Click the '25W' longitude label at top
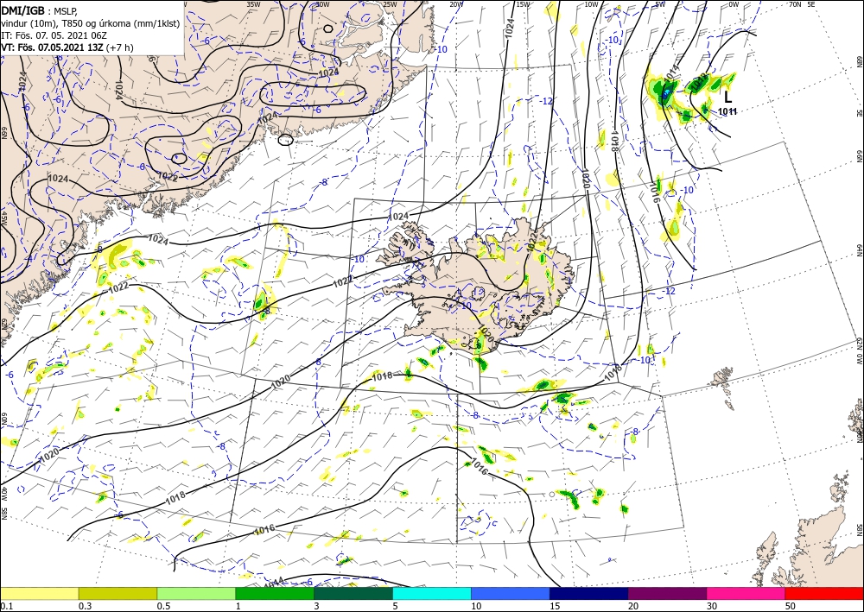The image size is (864, 612). coord(390,4)
